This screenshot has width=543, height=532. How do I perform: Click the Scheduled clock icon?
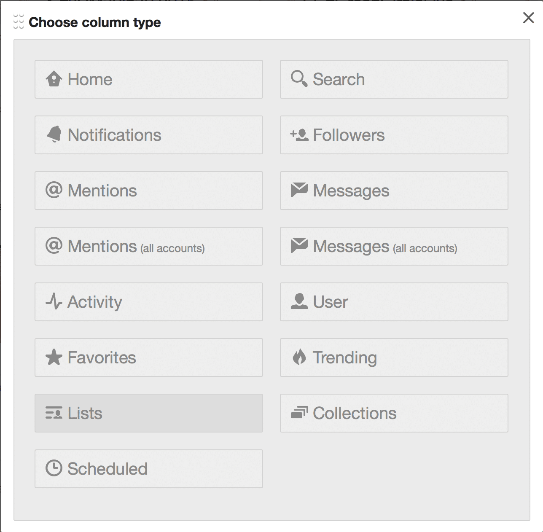54,468
